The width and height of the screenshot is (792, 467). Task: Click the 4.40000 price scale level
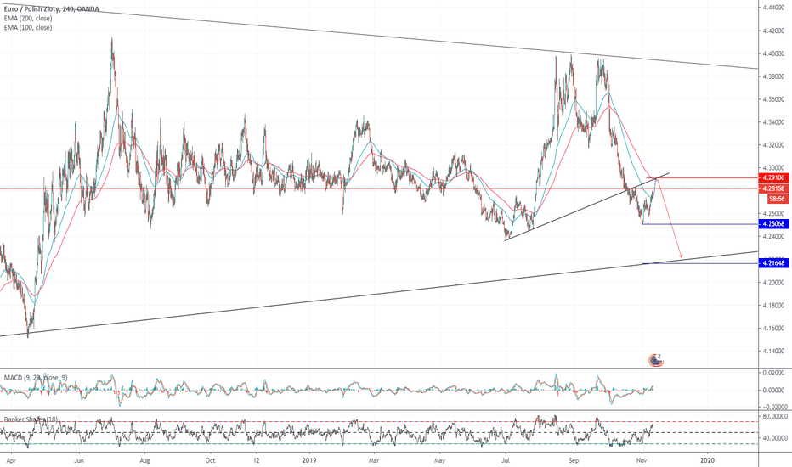click(774, 53)
